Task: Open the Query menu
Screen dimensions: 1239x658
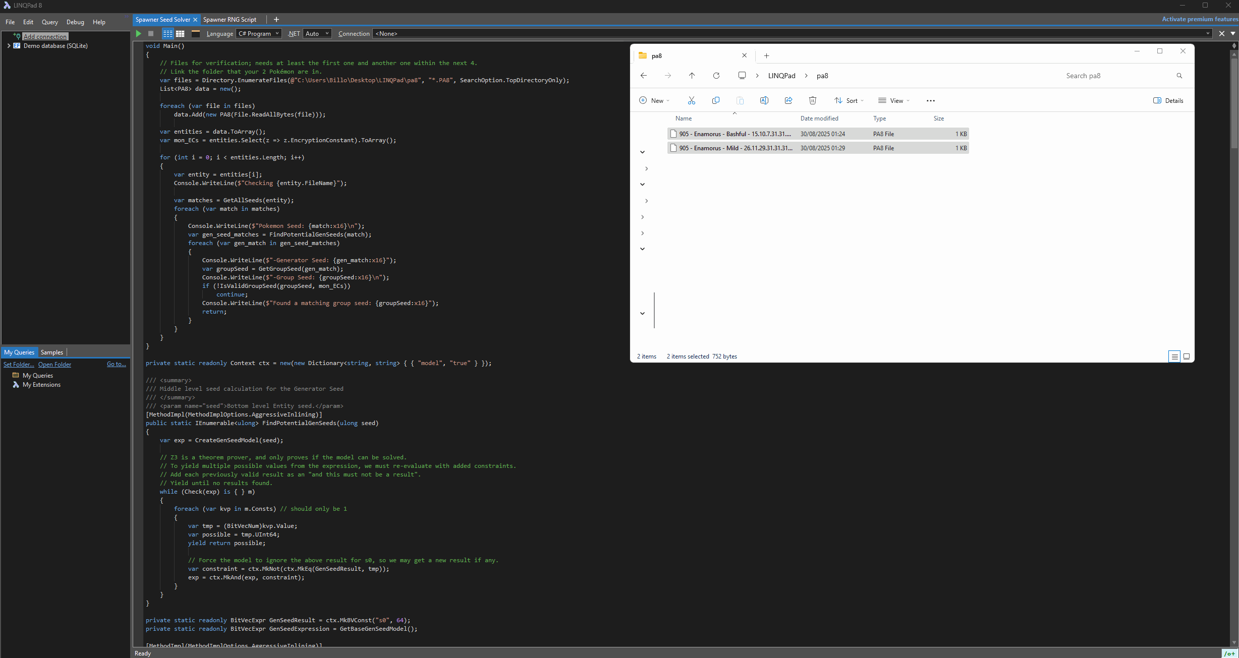Action: (x=49, y=22)
